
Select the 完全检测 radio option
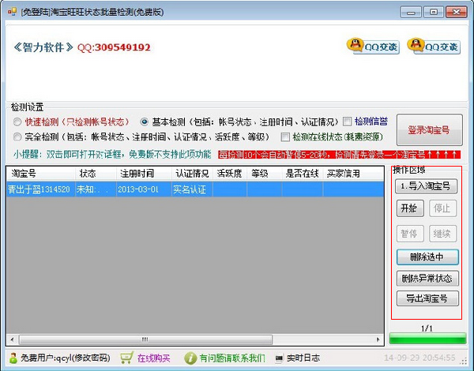(x=18, y=137)
